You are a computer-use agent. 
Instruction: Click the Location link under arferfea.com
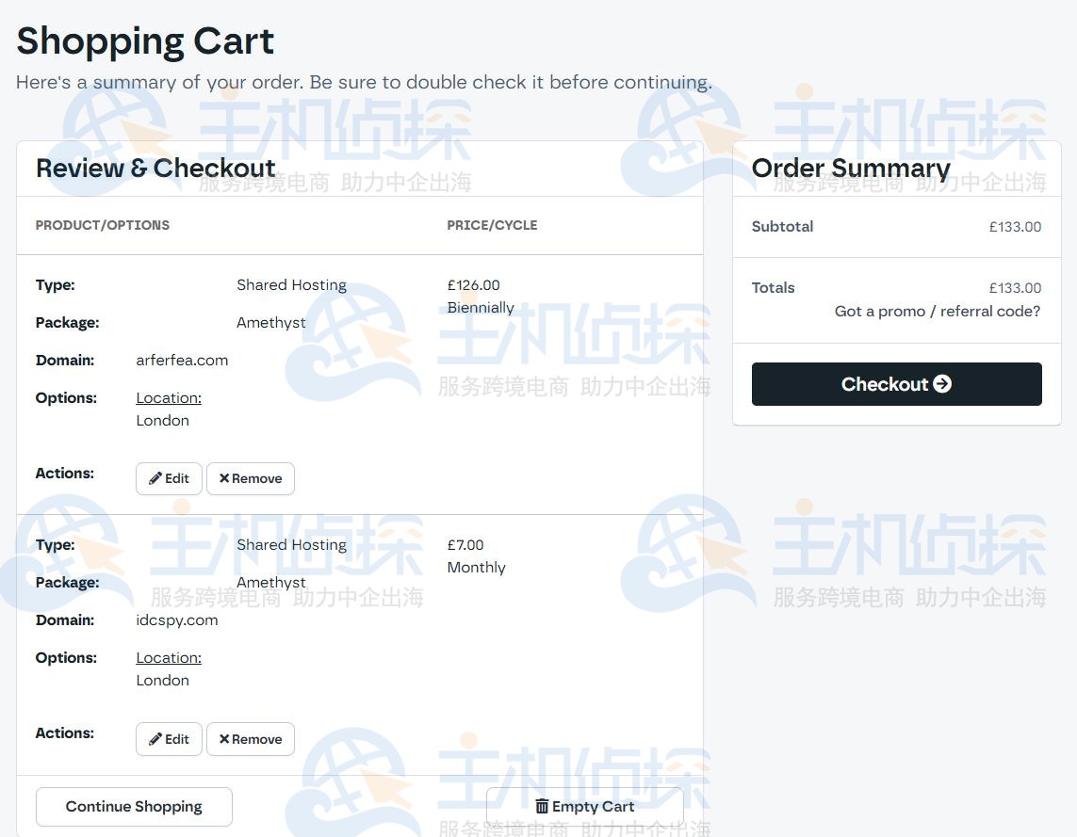pyautogui.click(x=169, y=398)
